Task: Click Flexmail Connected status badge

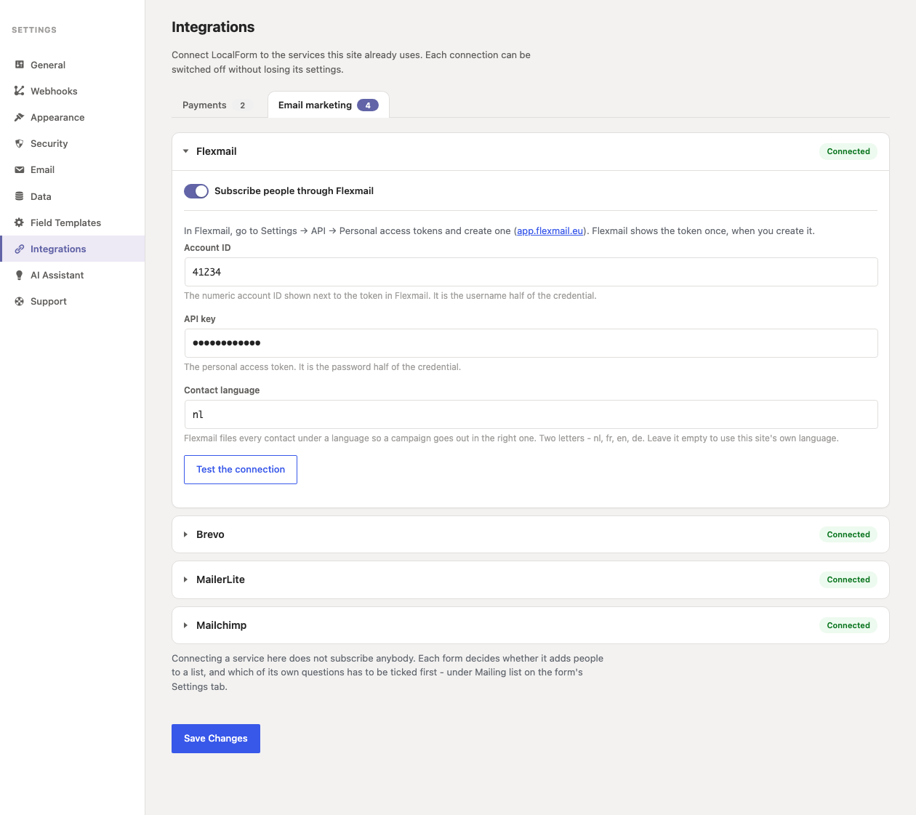Action: [848, 151]
